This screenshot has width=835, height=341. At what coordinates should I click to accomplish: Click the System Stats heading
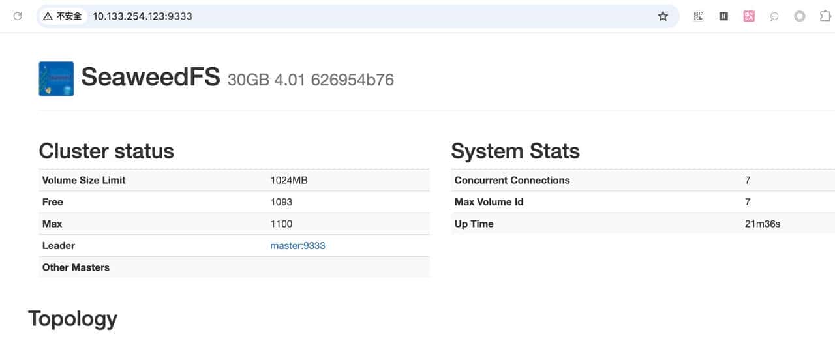(515, 151)
